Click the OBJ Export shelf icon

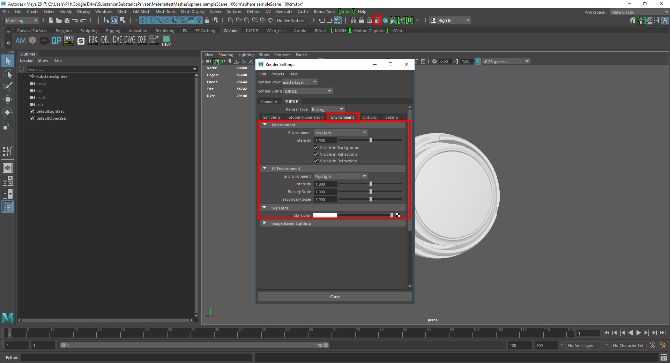[x=105, y=40]
